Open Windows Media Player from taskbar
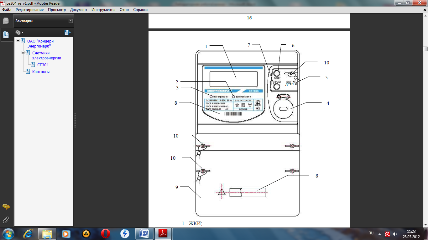Viewport: 428px width, 240px height. click(66, 233)
